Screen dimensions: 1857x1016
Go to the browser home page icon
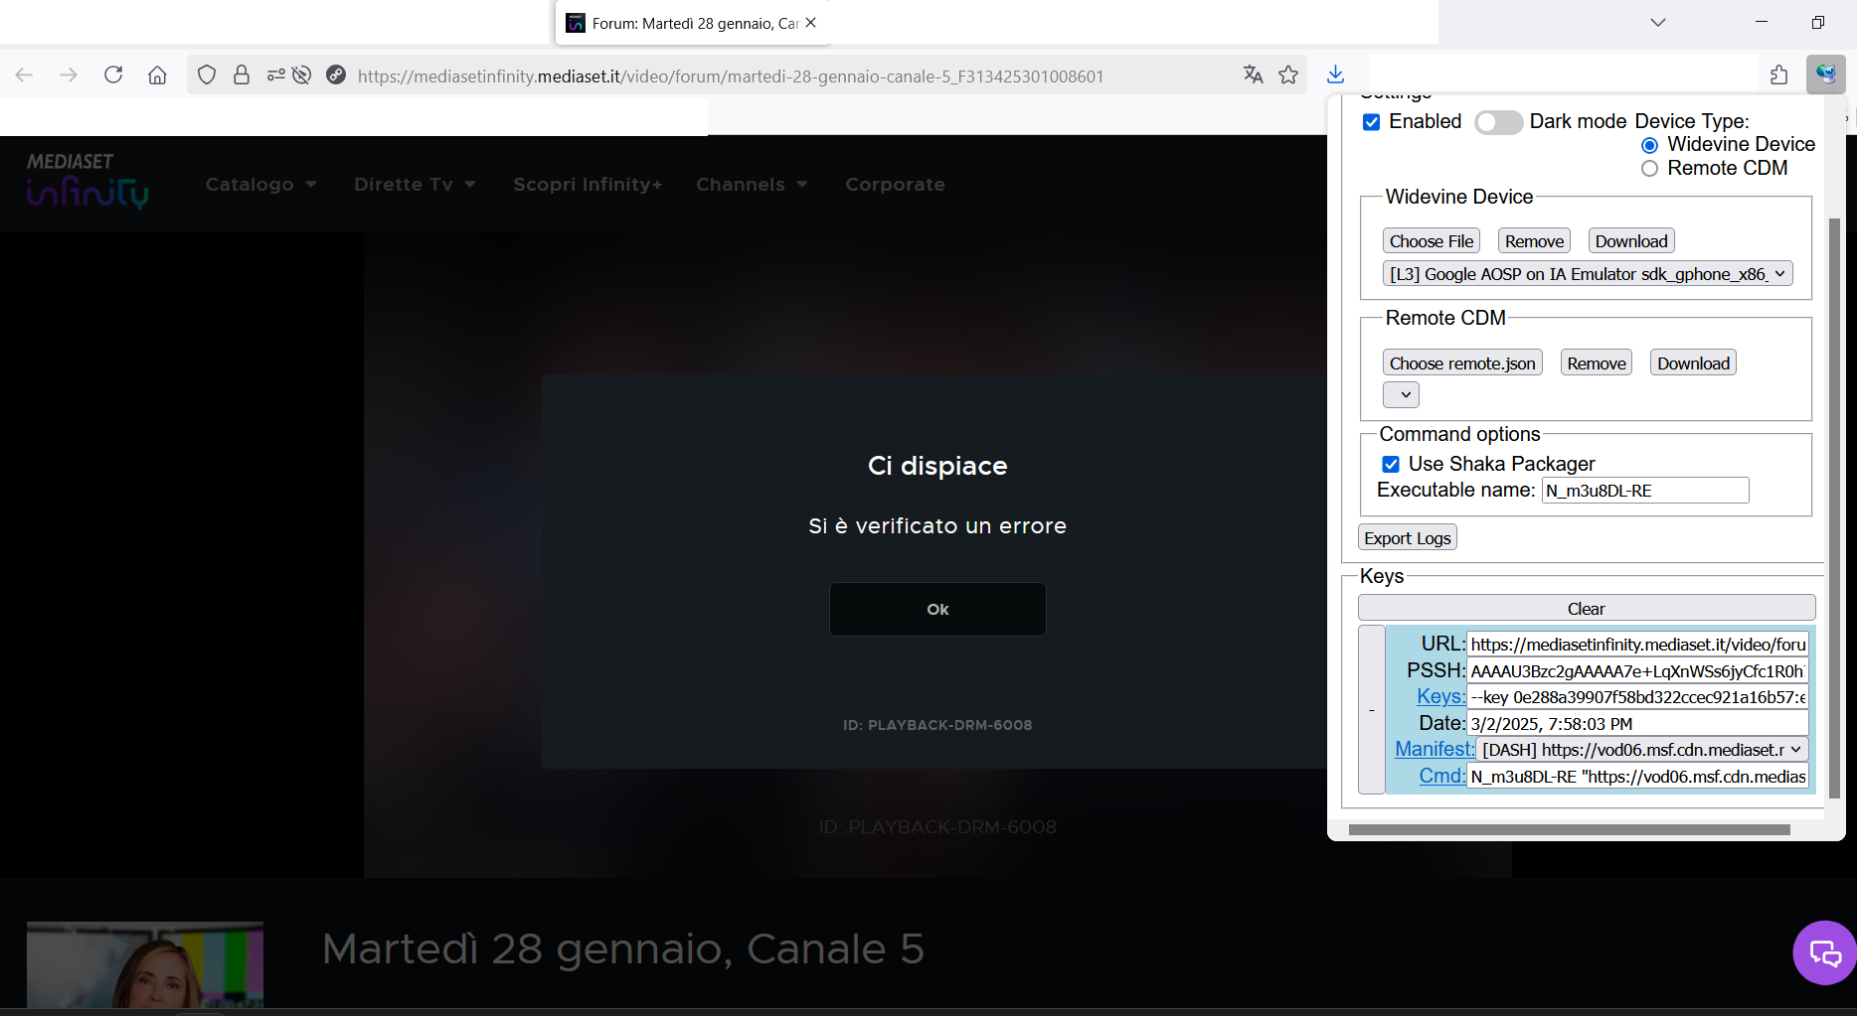157,75
